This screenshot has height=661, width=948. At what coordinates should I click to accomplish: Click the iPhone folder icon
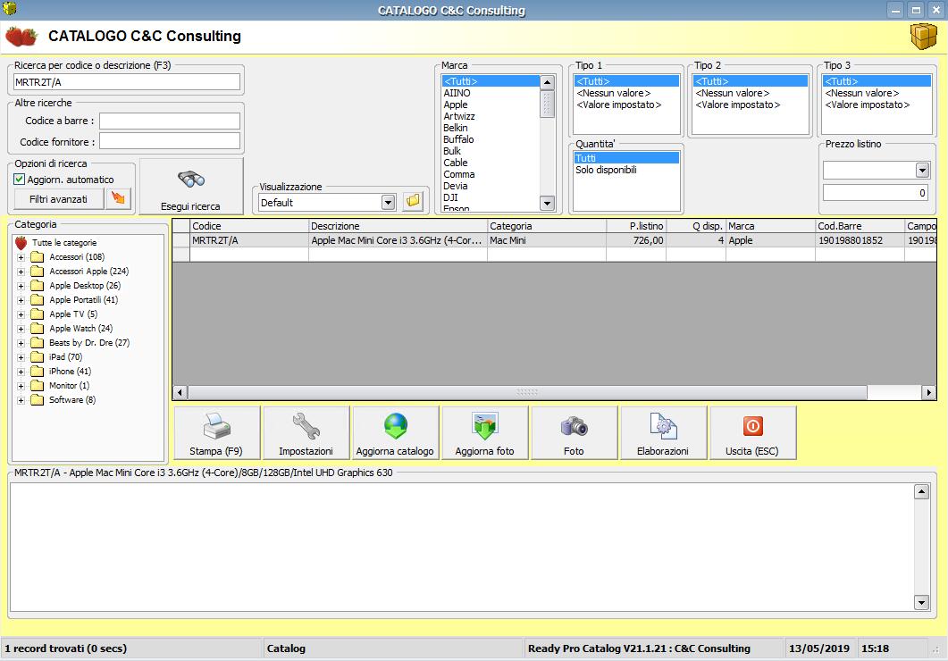pos(38,371)
